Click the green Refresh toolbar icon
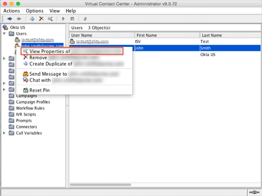 85,19
